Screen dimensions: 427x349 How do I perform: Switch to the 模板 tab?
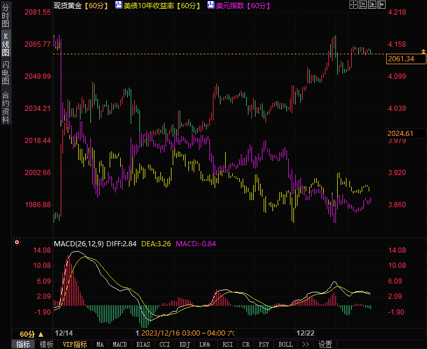tap(47, 344)
